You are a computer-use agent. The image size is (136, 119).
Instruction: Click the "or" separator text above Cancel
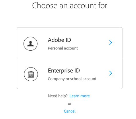pyautogui.click(x=70, y=104)
